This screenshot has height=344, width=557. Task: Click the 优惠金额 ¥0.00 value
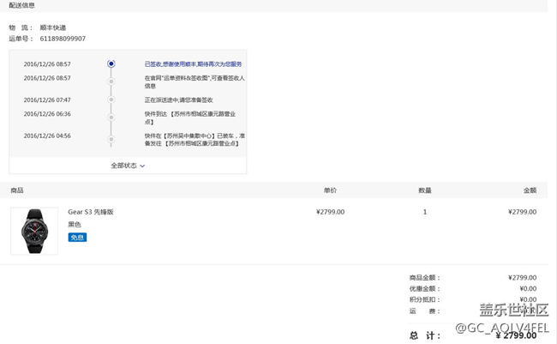click(x=528, y=288)
